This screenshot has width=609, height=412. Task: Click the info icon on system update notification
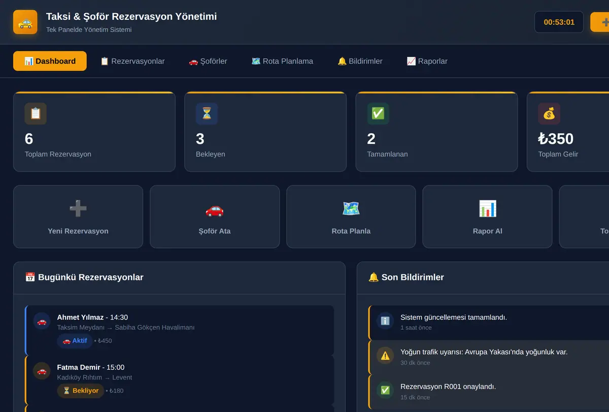[385, 321]
